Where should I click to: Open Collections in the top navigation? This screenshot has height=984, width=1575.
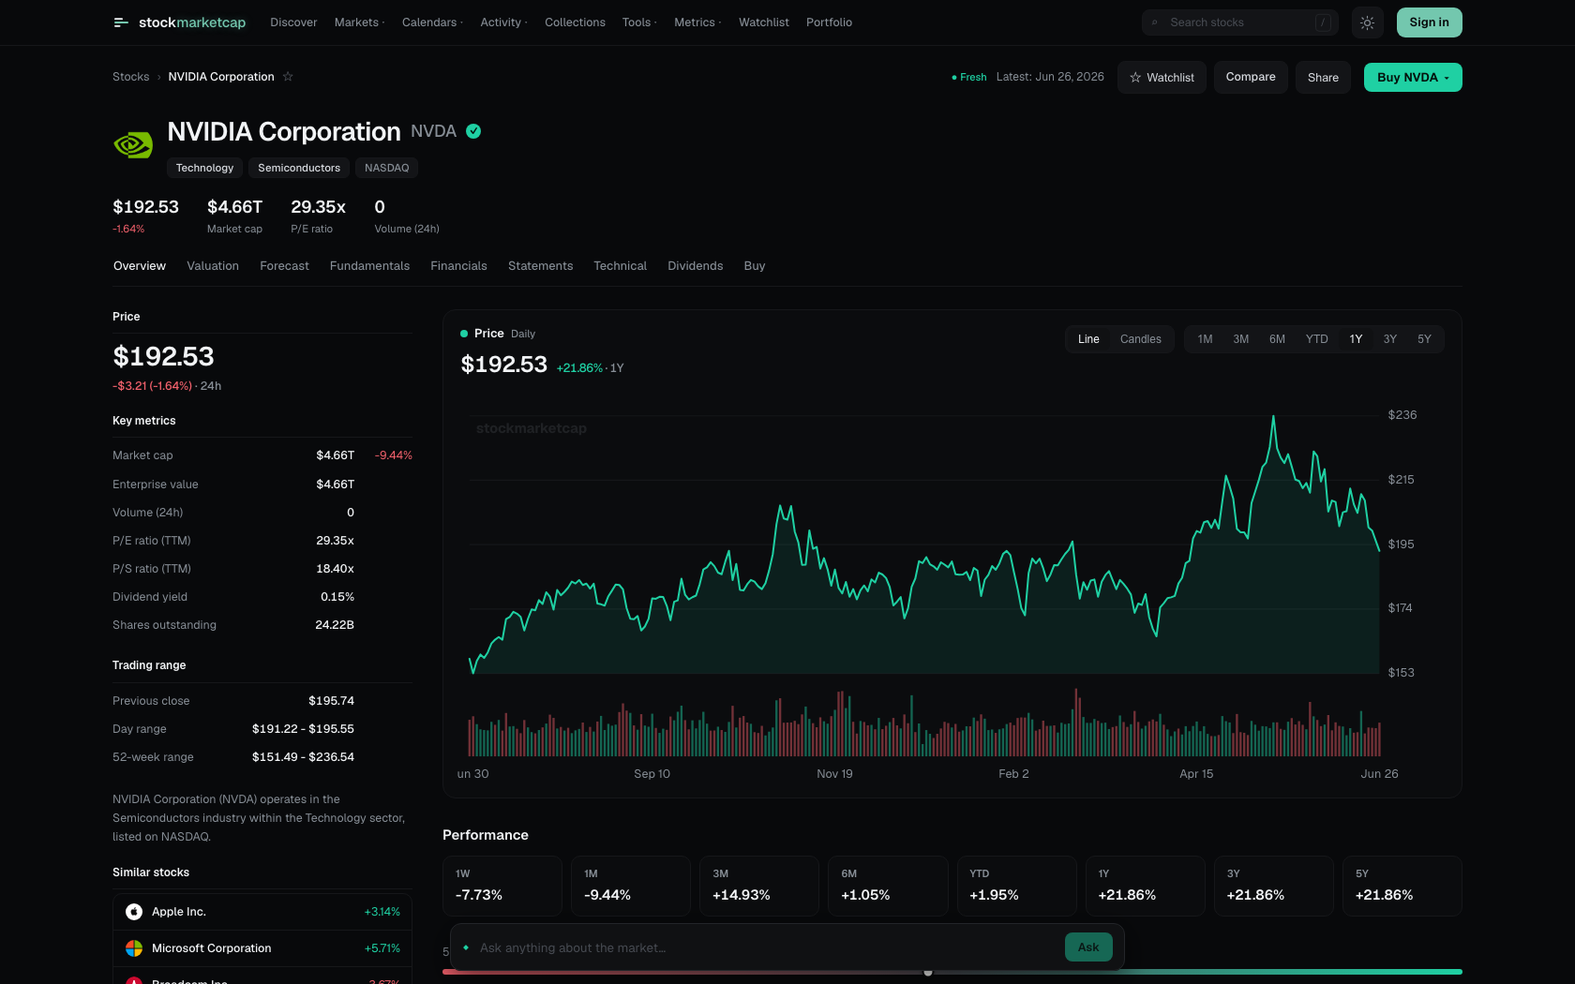click(575, 22)
